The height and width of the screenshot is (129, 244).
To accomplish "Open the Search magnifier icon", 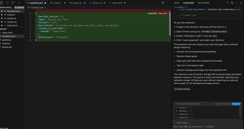I will click(7, 3).
